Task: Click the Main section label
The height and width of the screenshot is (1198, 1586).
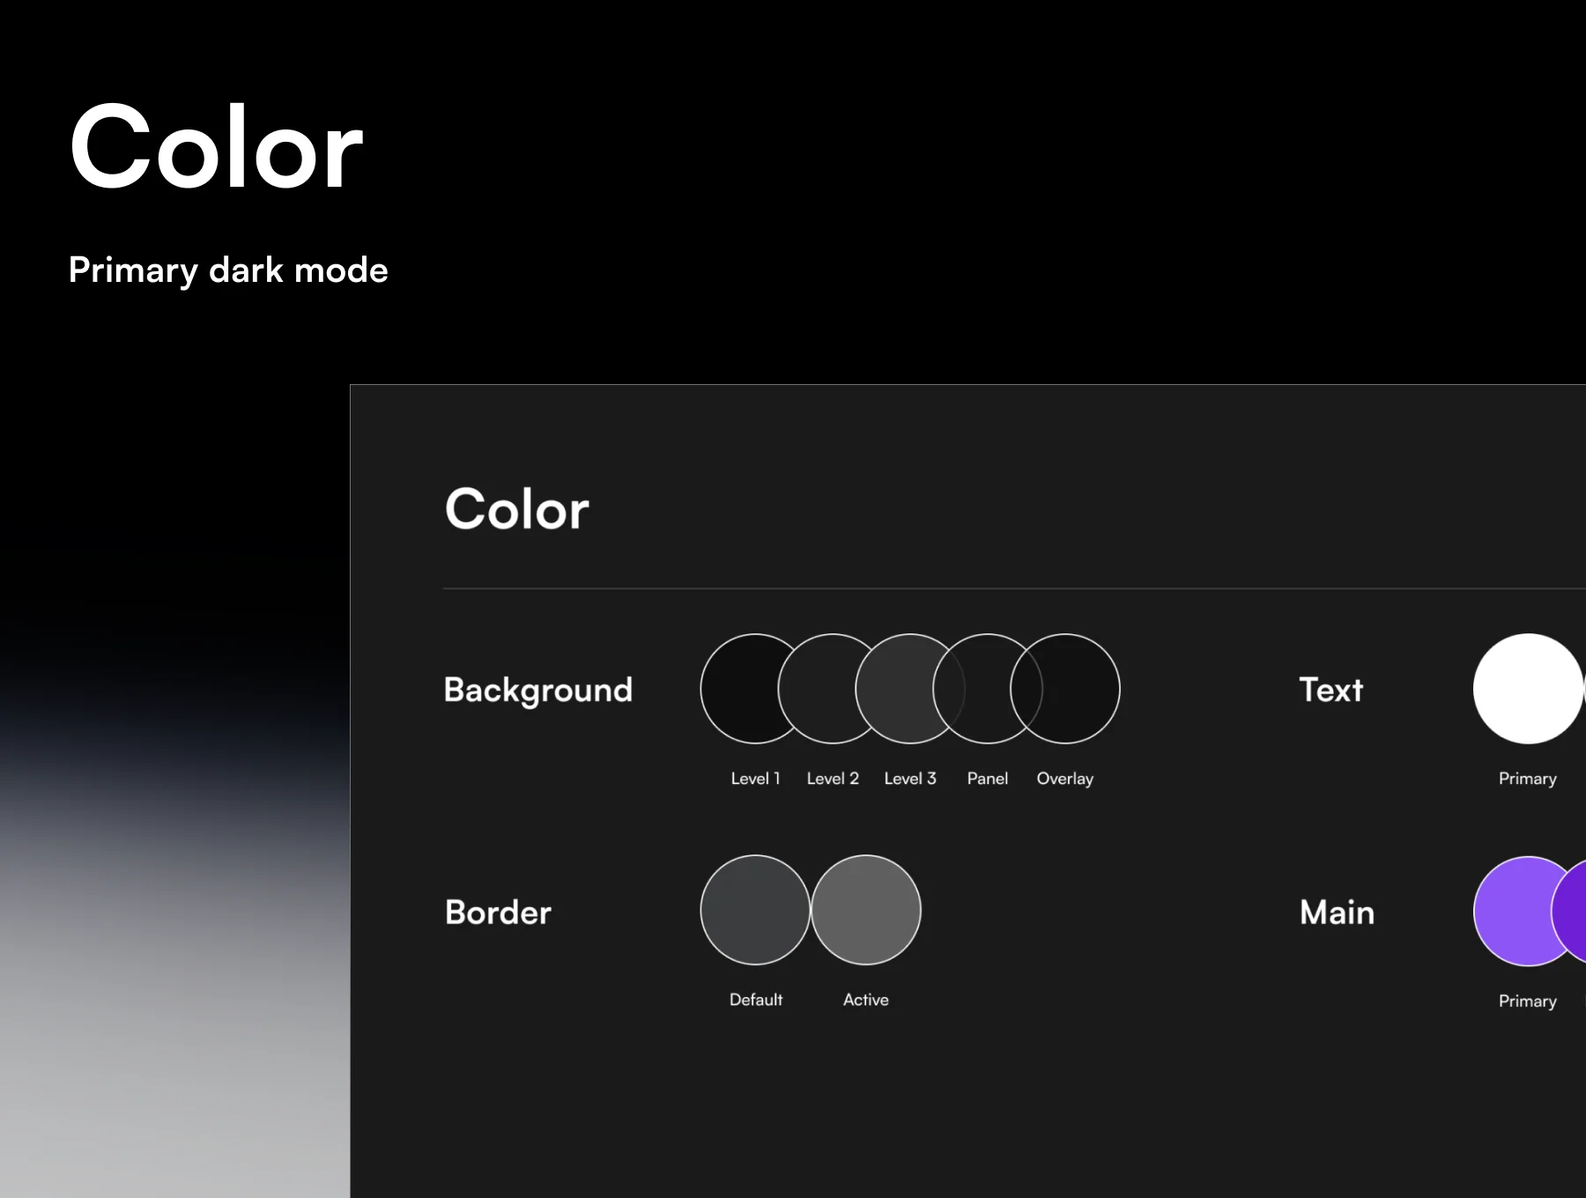Action: tap(1337, 912)
